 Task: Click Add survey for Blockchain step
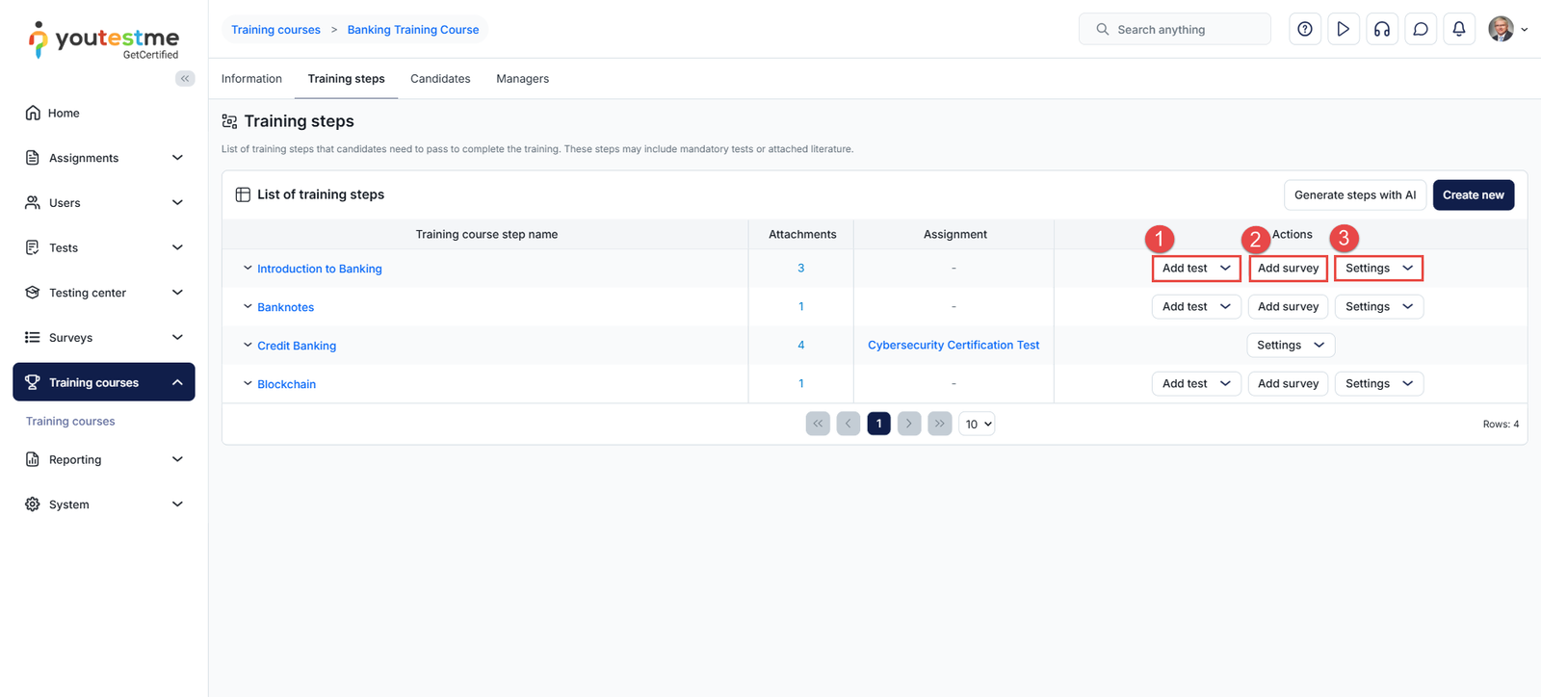(x=1288, y=384)
